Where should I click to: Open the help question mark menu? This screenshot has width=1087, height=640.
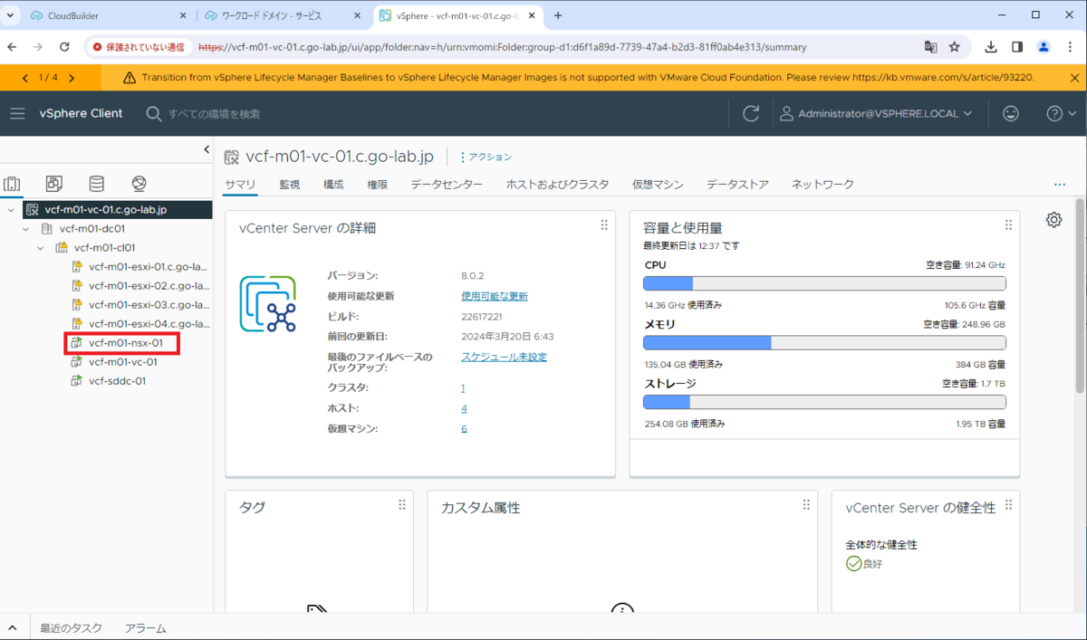tap(1059, 113)
